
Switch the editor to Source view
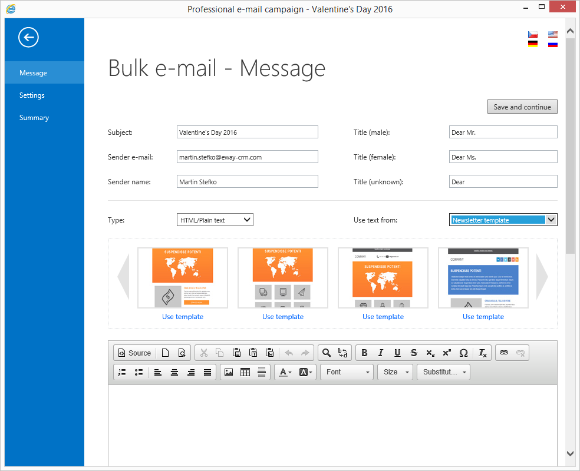click(x=134, y=353)
